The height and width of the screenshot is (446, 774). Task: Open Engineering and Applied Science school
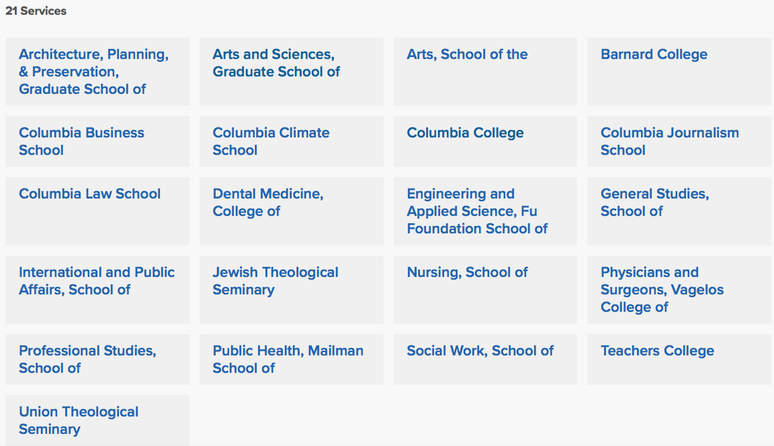point(477,211)
